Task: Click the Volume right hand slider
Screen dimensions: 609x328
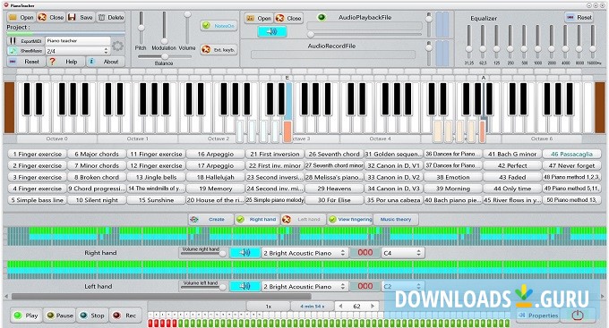Action: (x=222, y=254)
